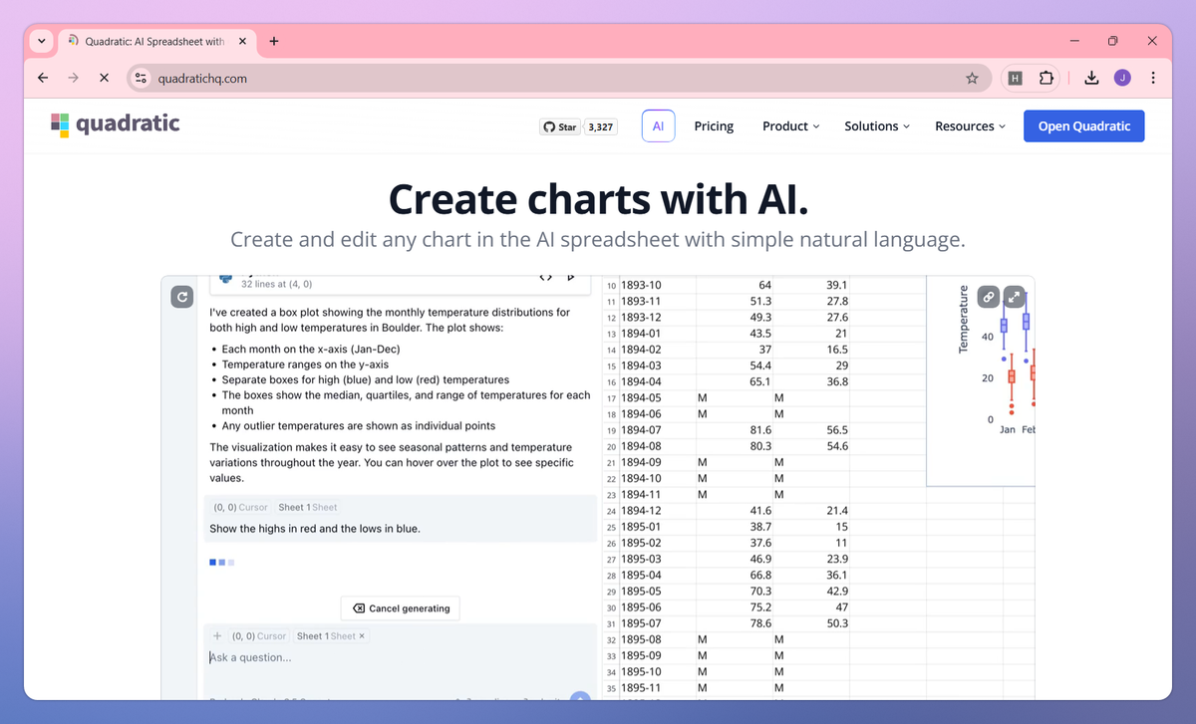Select the cell with value 56.5
Screen dimensions: 1196x724
click(x=812, y=430)
